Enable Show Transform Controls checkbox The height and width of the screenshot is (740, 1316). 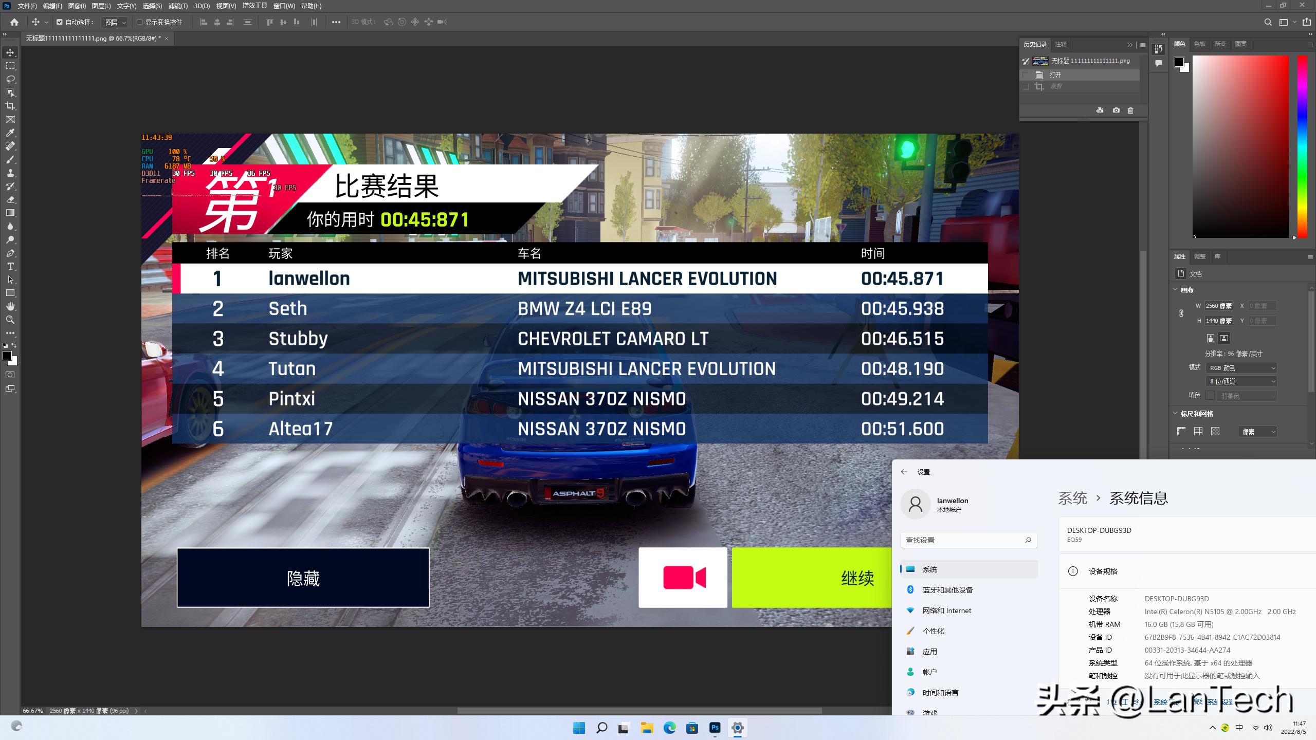click(x=139, y=22)
